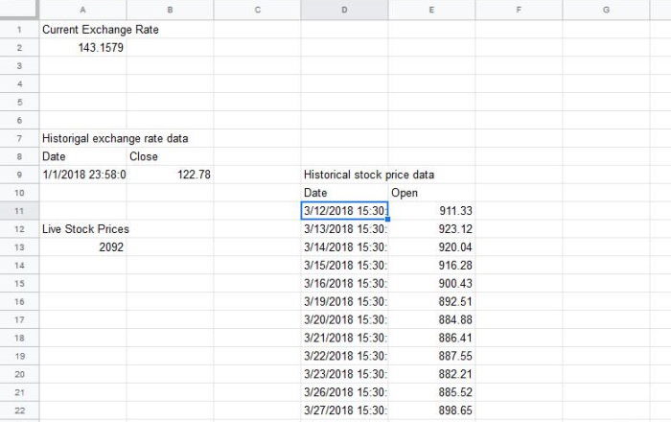Click row 11 header
Screen dimensions: 671x422
click(19, 210)
